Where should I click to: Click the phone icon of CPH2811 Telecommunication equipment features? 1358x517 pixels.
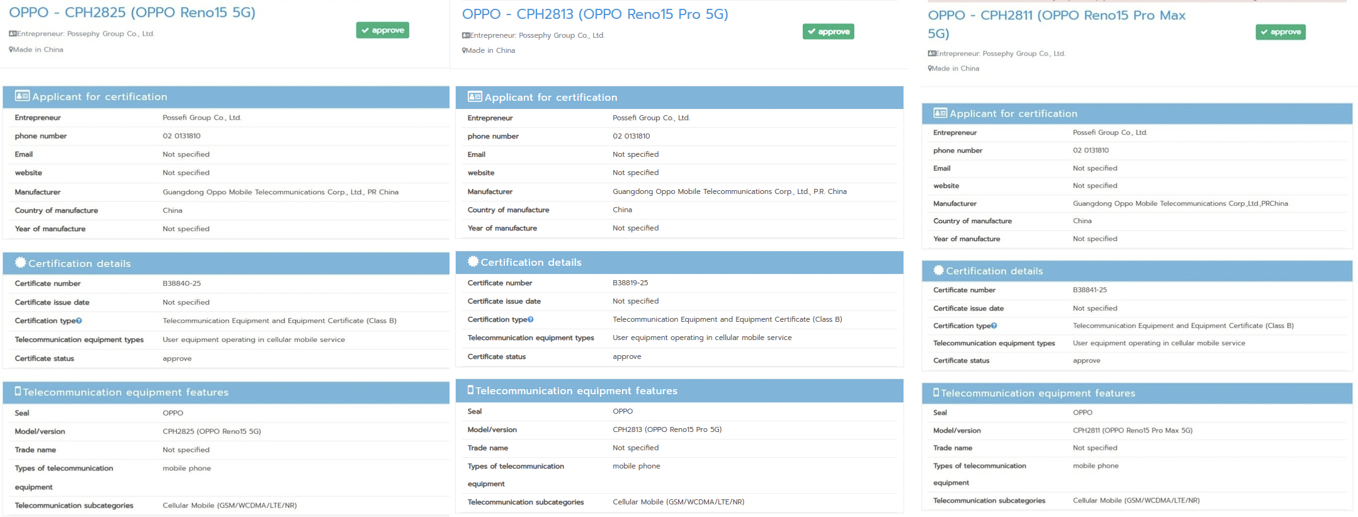click(x=936, y=392)
